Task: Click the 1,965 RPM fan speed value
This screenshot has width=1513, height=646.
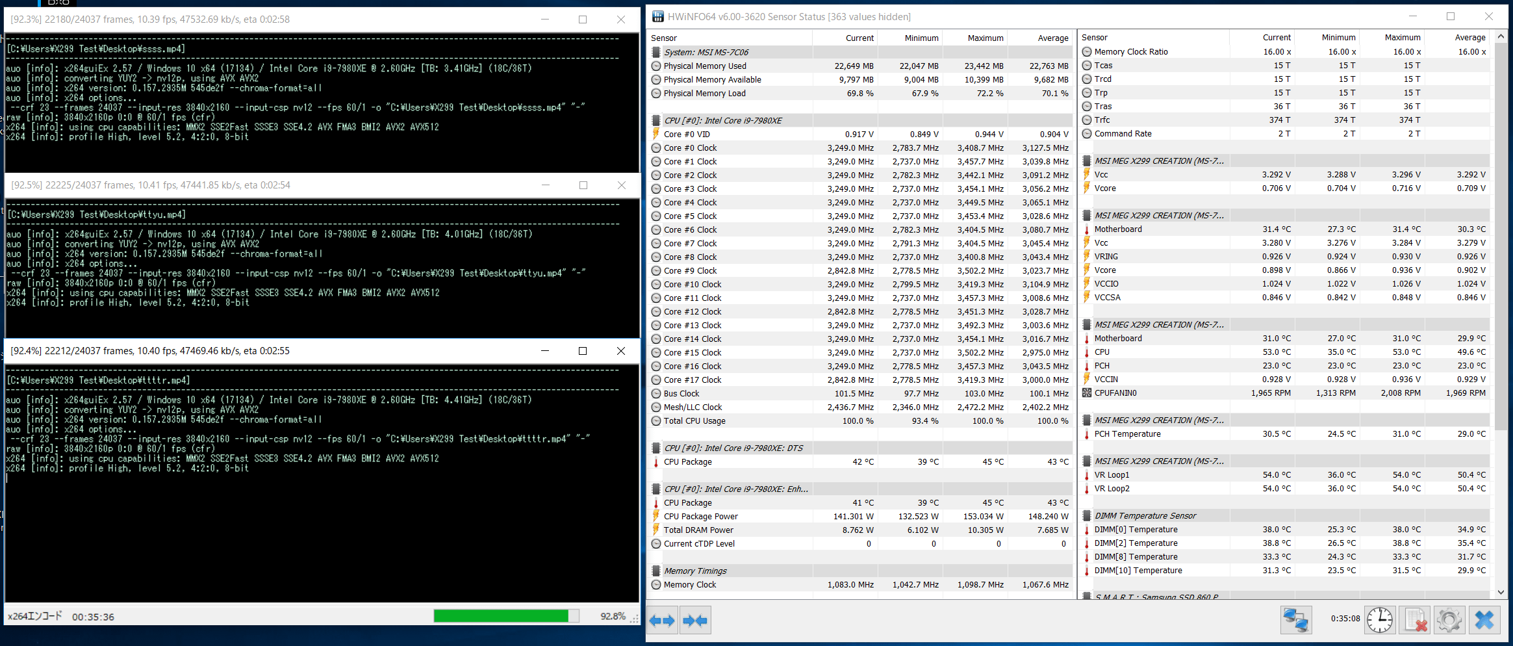Action: point(1271,393)
